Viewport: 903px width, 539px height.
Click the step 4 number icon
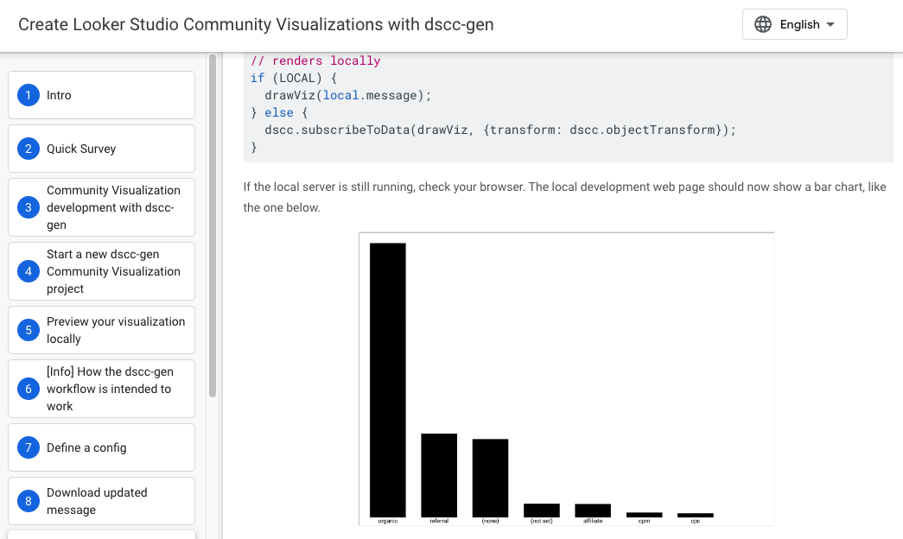[x=27, y=271]
